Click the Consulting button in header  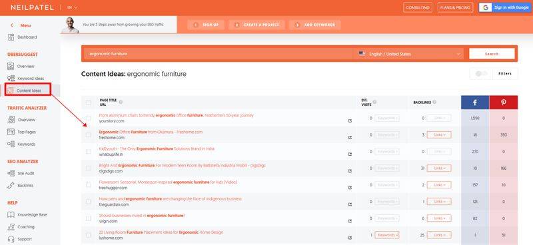tap(418, 7)
